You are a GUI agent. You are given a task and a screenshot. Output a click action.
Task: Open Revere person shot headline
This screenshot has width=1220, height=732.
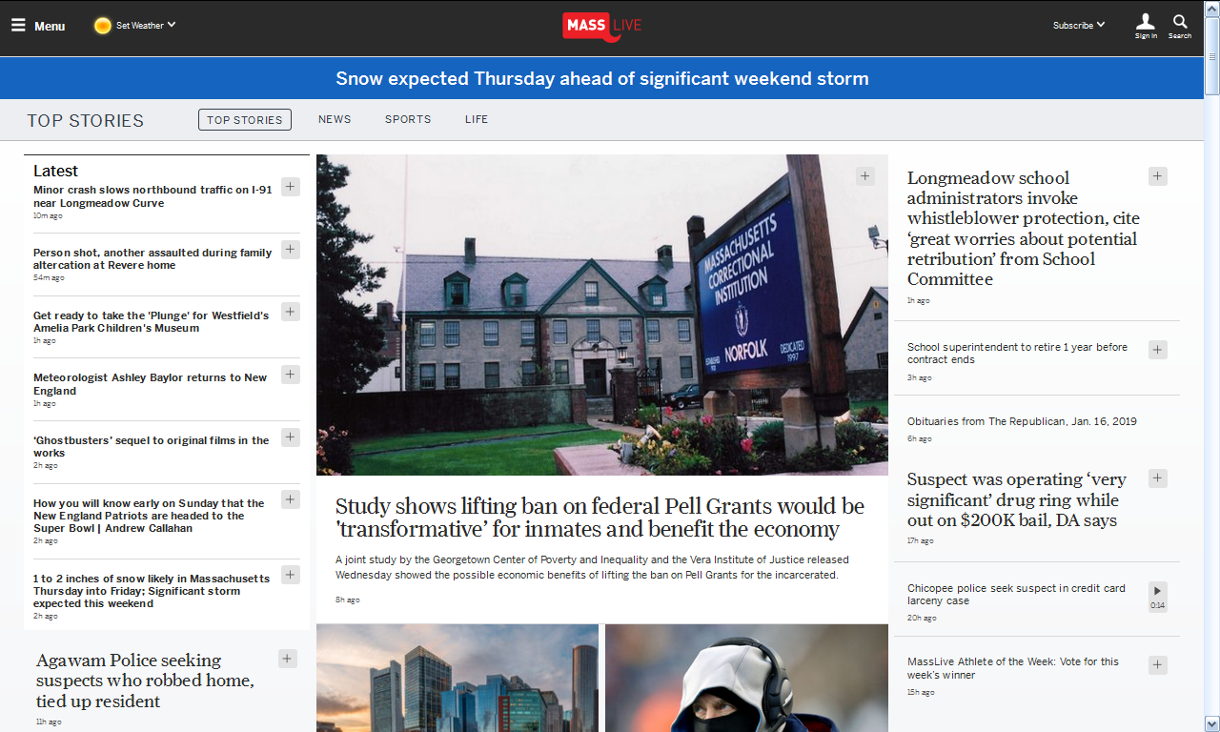(x=152, y=259)
